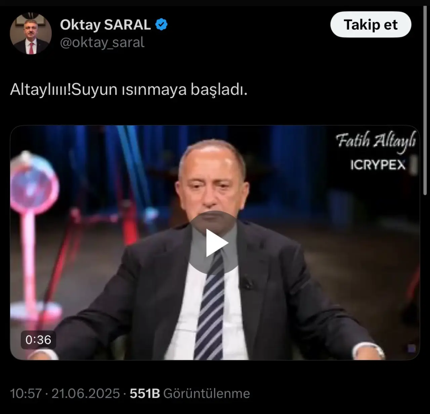Click the blue verified badge
Viewport: 430px width, 414px height.
point(162,25)
